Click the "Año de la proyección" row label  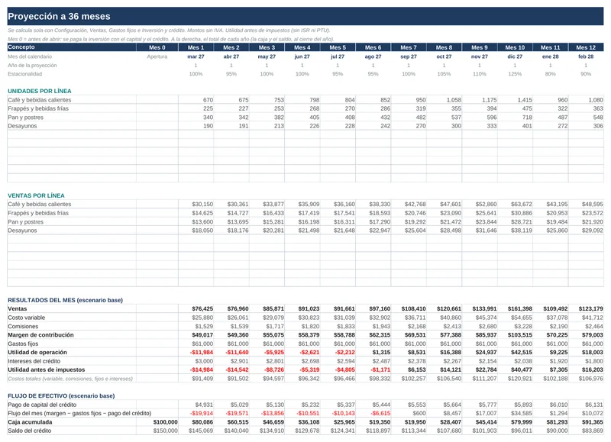[x=32, y=66]
